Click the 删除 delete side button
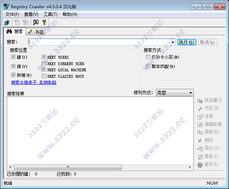This screenshot has height=189, width=229. [205, 141]
